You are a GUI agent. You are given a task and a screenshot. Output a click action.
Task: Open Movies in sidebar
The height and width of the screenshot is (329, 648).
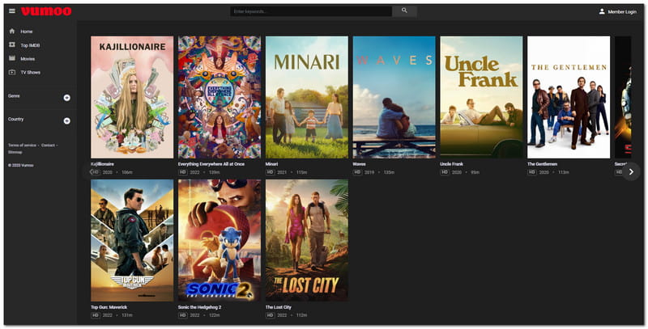(x=28, y=59)
